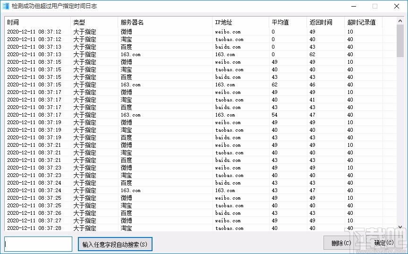This screenshot has width=408, height=254.
Task: Select 微博 in the 08:37:23 row
Action: [x=126, y=168]
